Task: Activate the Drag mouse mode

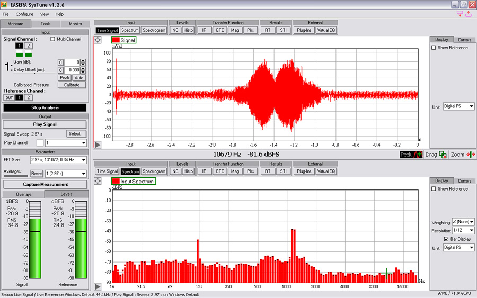Action: tap(436, 155)
